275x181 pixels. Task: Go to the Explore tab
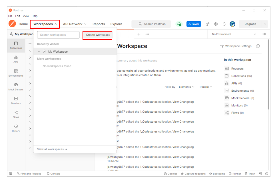[116, 24]
